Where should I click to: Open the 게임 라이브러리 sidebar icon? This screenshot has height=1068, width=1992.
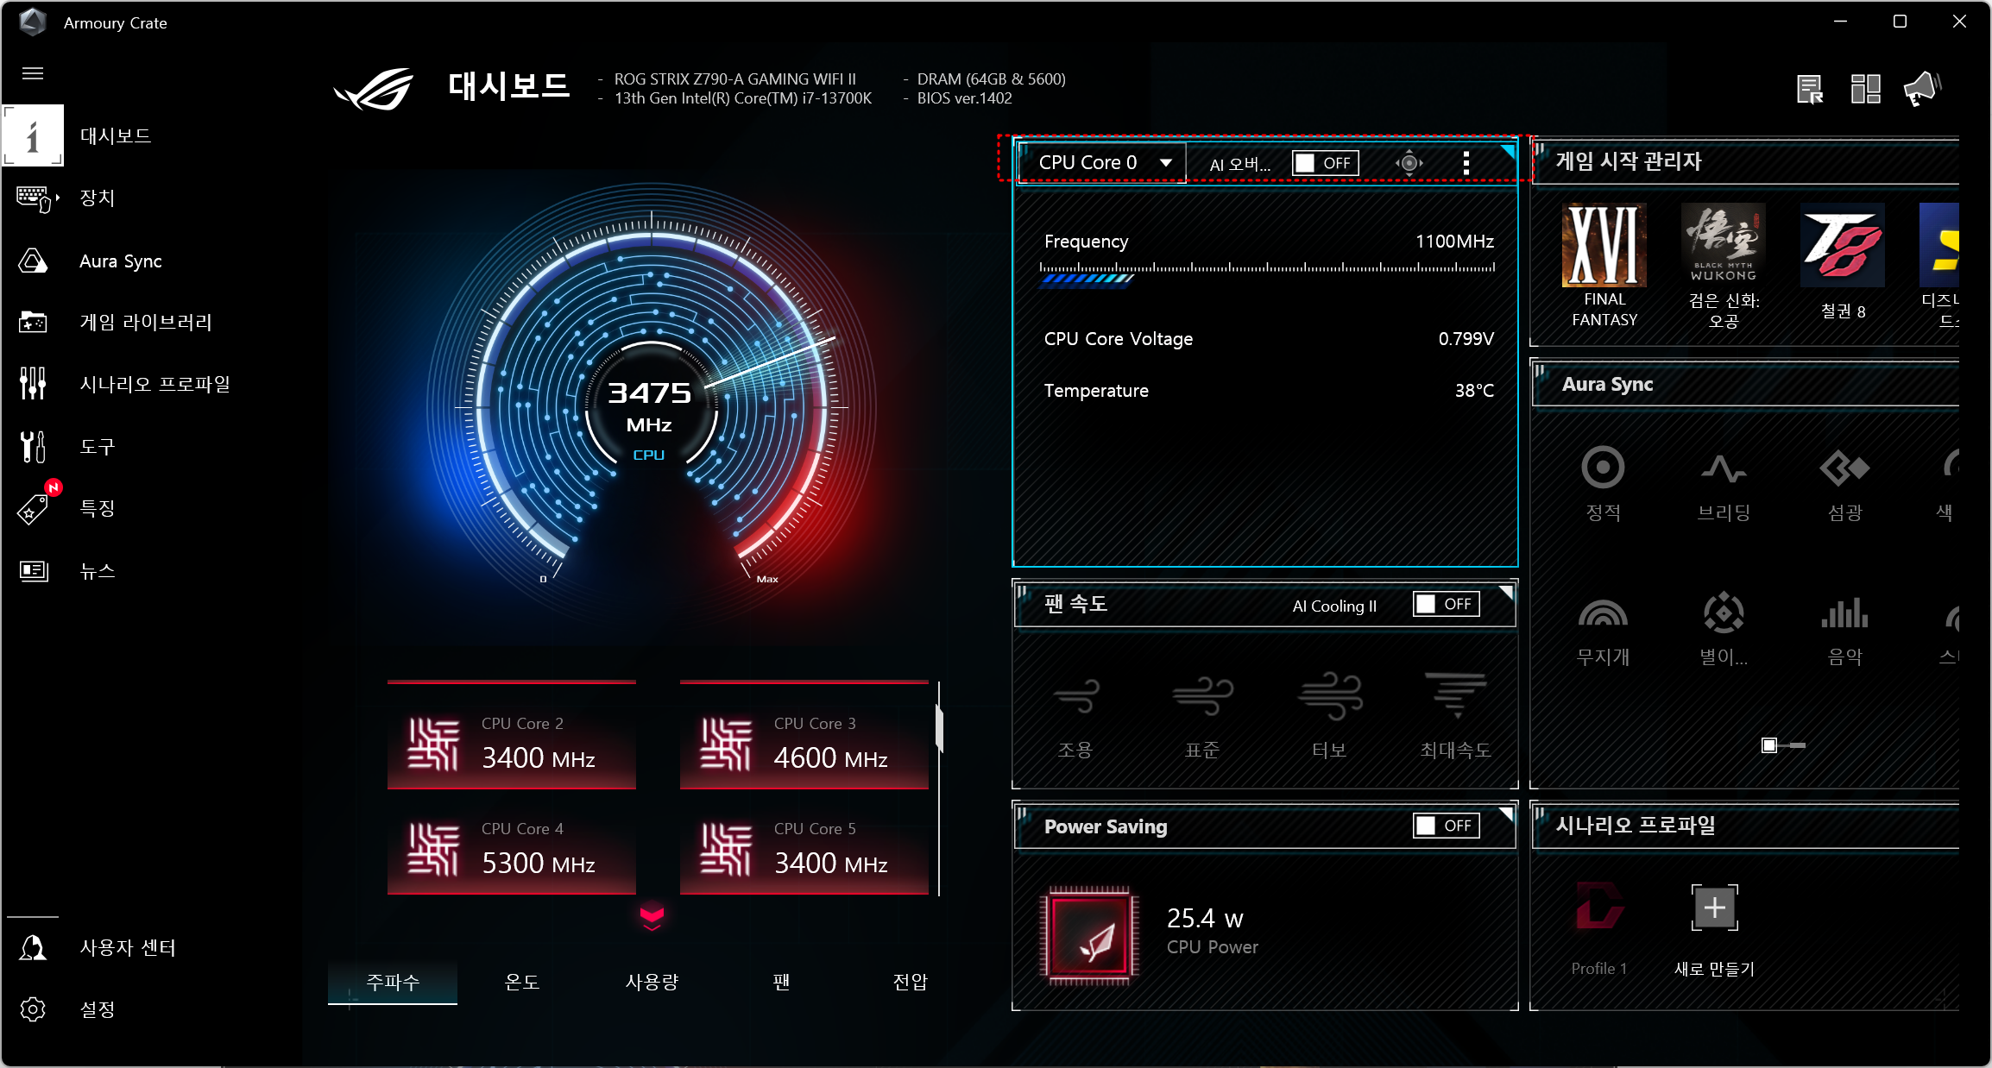(33, 322)
